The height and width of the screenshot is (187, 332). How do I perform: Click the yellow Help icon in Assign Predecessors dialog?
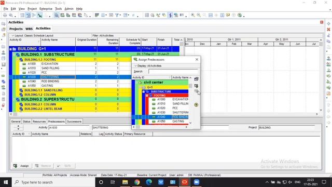pos(196,105)
